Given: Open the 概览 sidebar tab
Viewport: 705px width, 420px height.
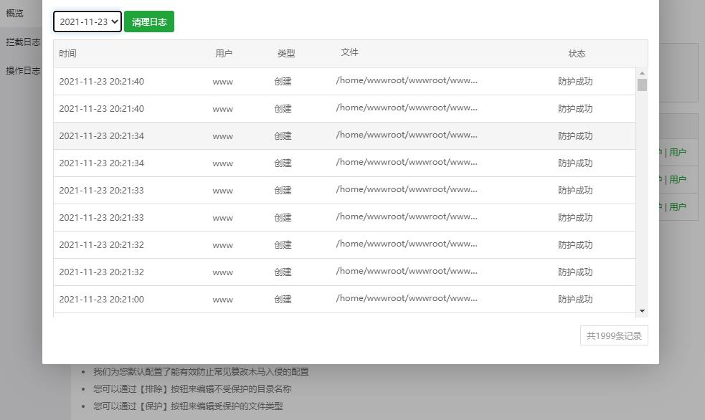Looking at the screenshot, I should pyautogui.click(x=15, y=13).
